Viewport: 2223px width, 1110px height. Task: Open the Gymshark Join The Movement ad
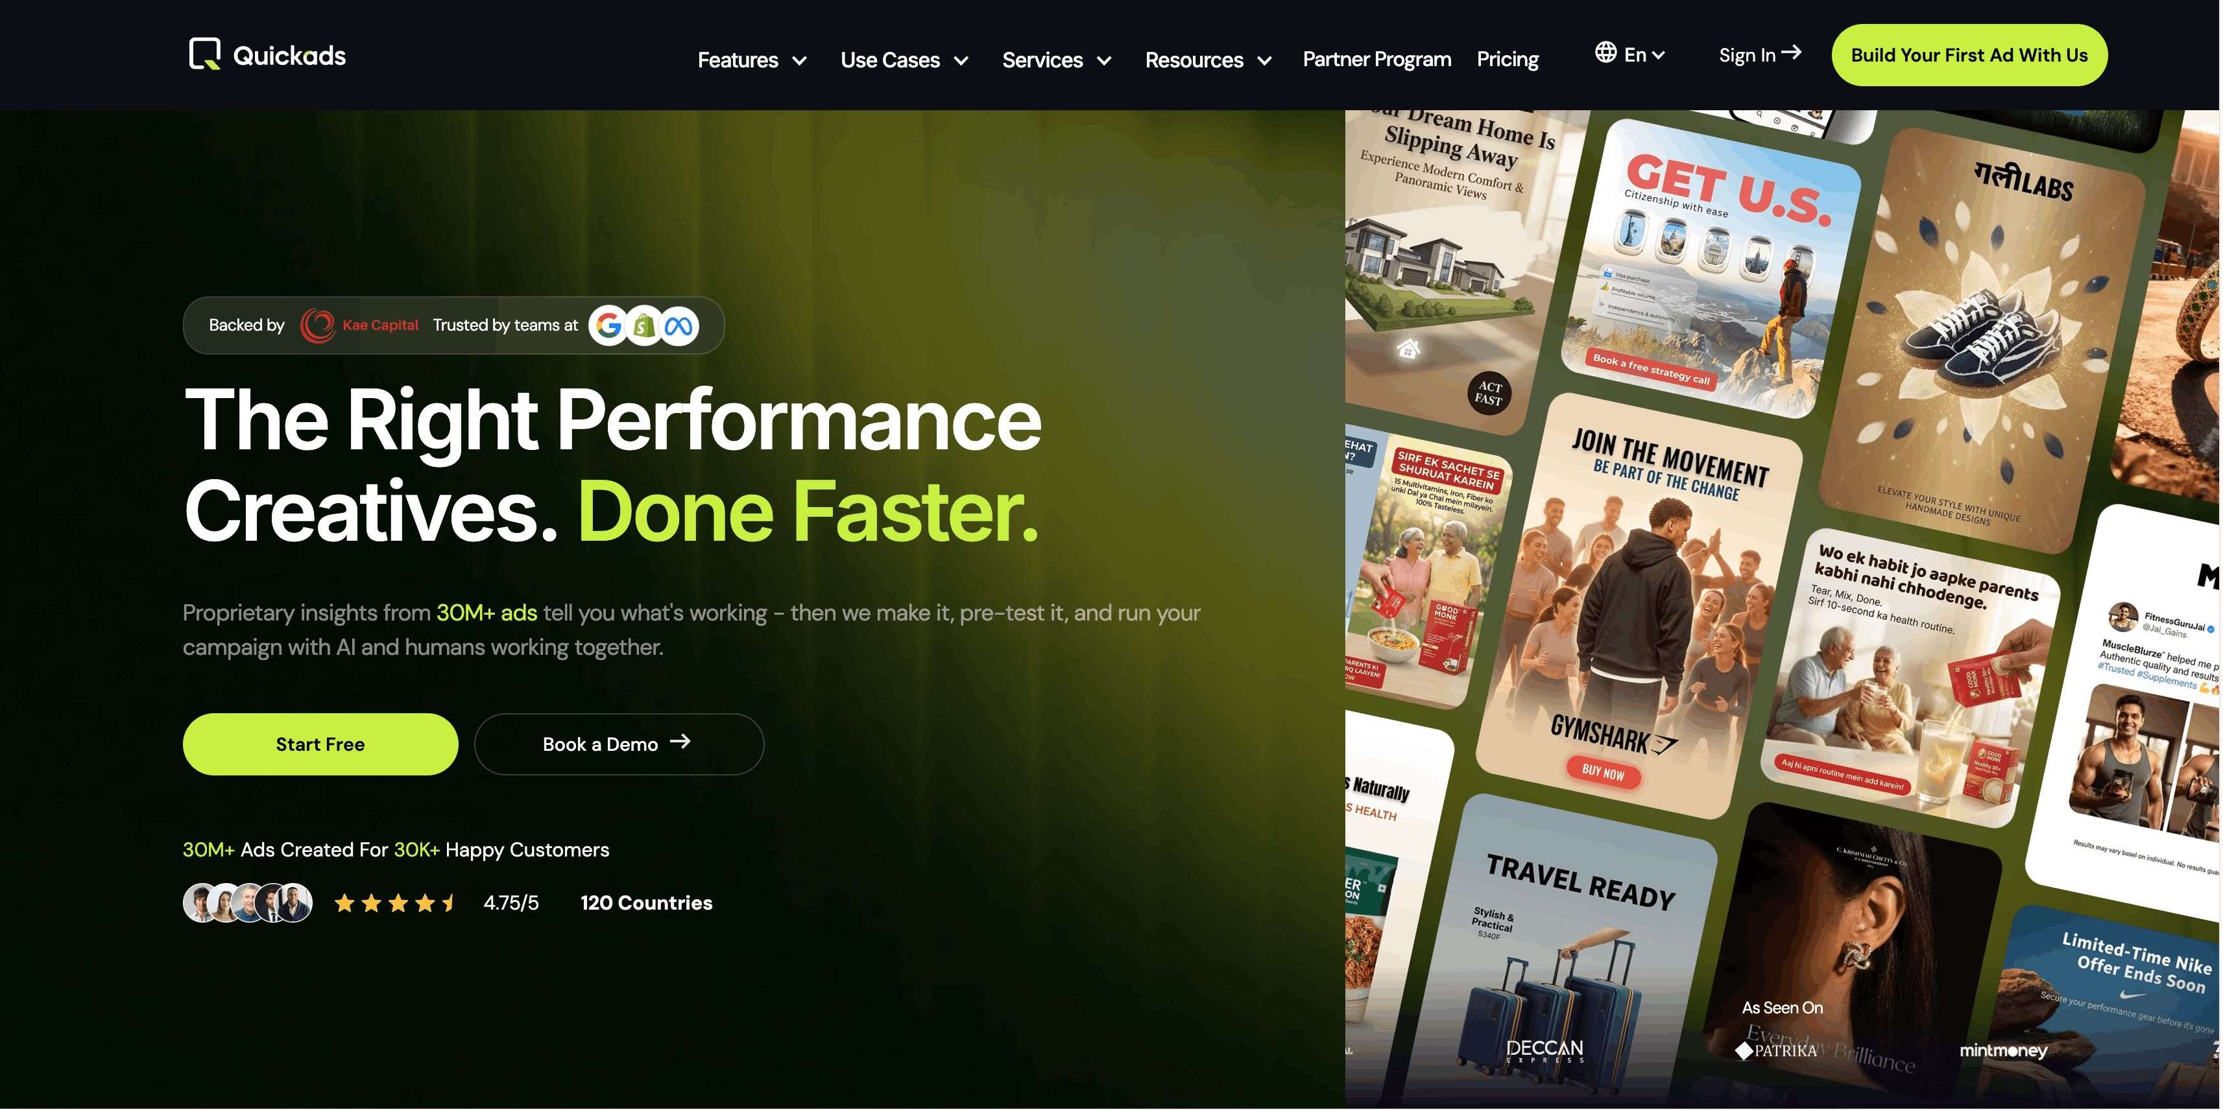pyautogui.click(x=1637, y=606)
